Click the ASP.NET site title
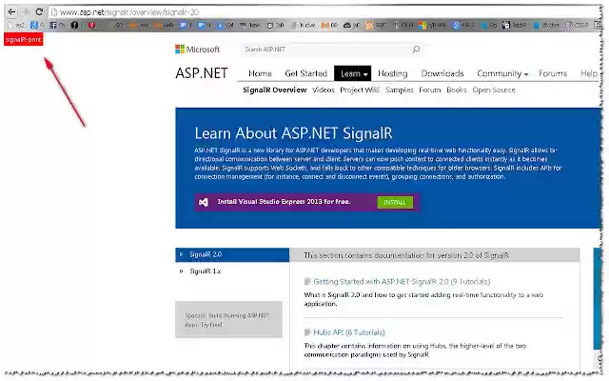Image resolution: width=609 pixels, height=381 pixels. 202,73
